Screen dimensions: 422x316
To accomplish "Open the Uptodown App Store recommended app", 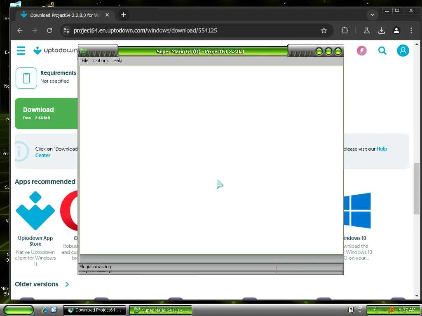I will coord(35,211).
